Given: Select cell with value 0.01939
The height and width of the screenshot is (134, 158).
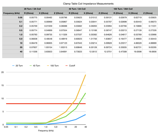Looking at the screenshot, I should [x=46, y=26].
